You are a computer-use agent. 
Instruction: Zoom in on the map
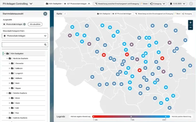[x=190, y=23]
